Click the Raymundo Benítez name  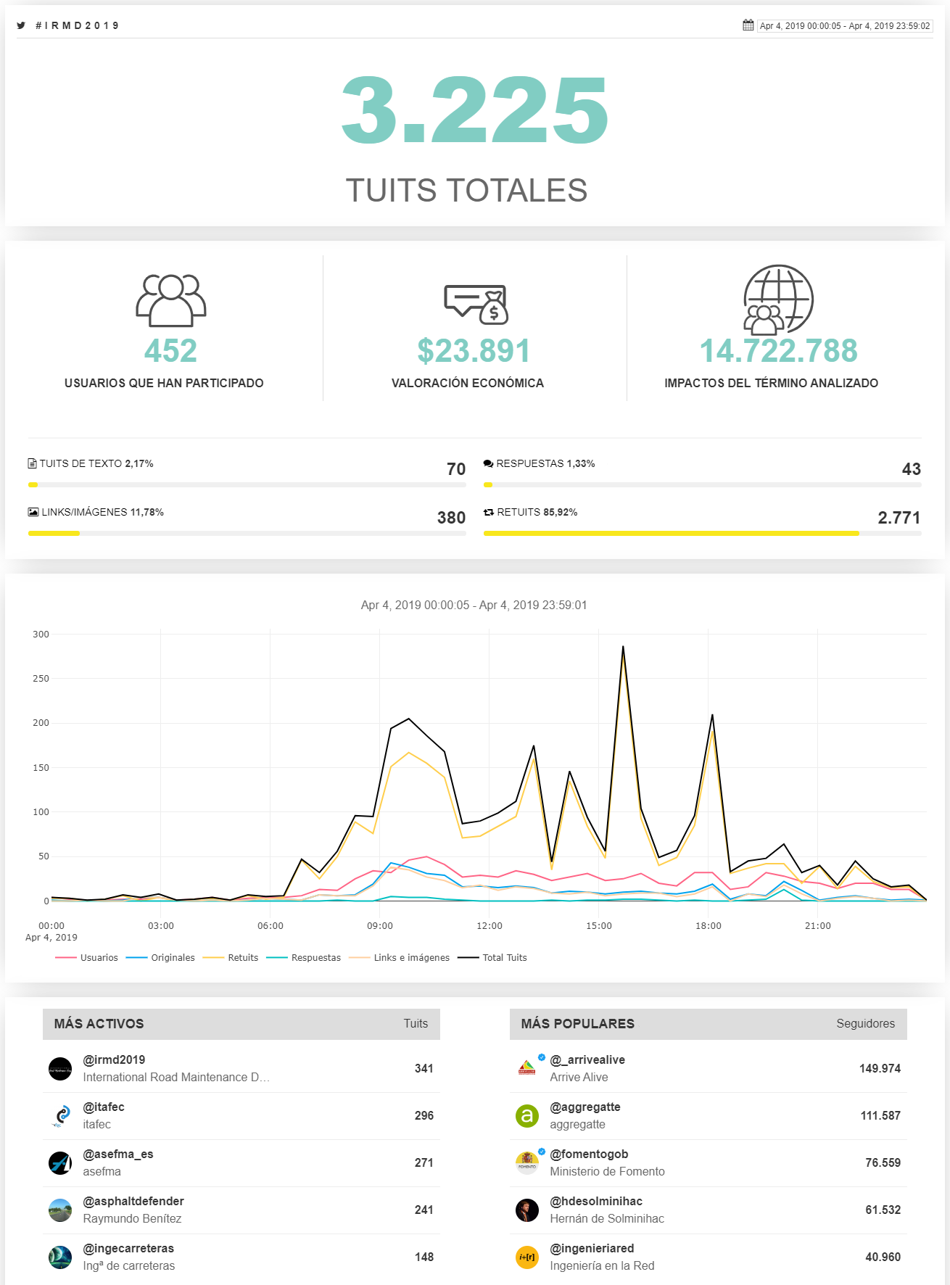[x=132, y=1219]
